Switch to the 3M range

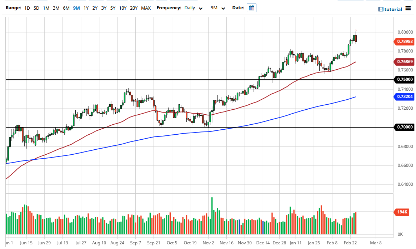pyautogui.click(x=56, y=8)
